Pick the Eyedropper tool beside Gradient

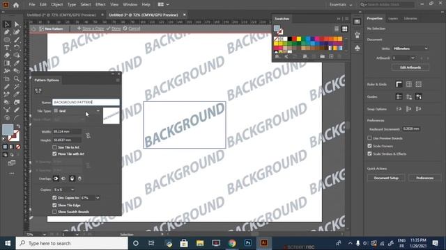click(17, 63)
